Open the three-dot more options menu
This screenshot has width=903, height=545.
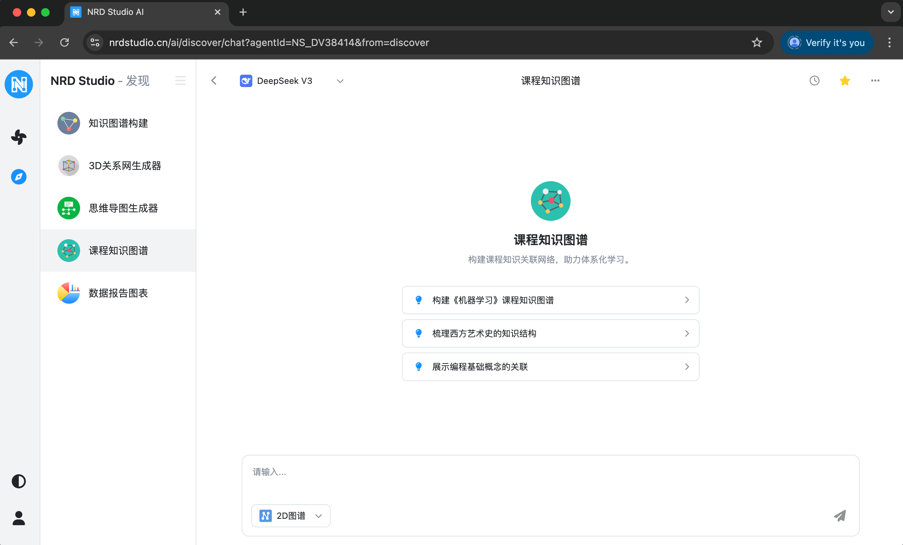(x=875, y=81)
